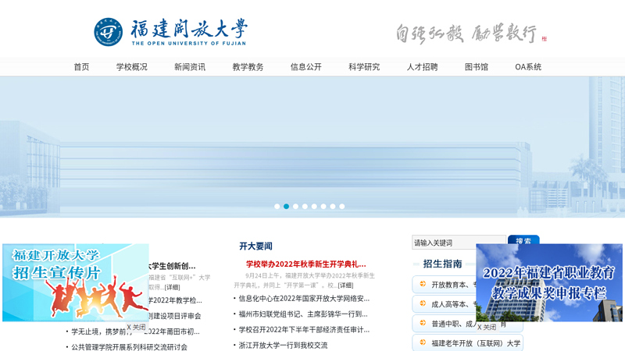Click the arrow icon beside 开放教育本
Screen dimensions: 625x351
point(423,284)
